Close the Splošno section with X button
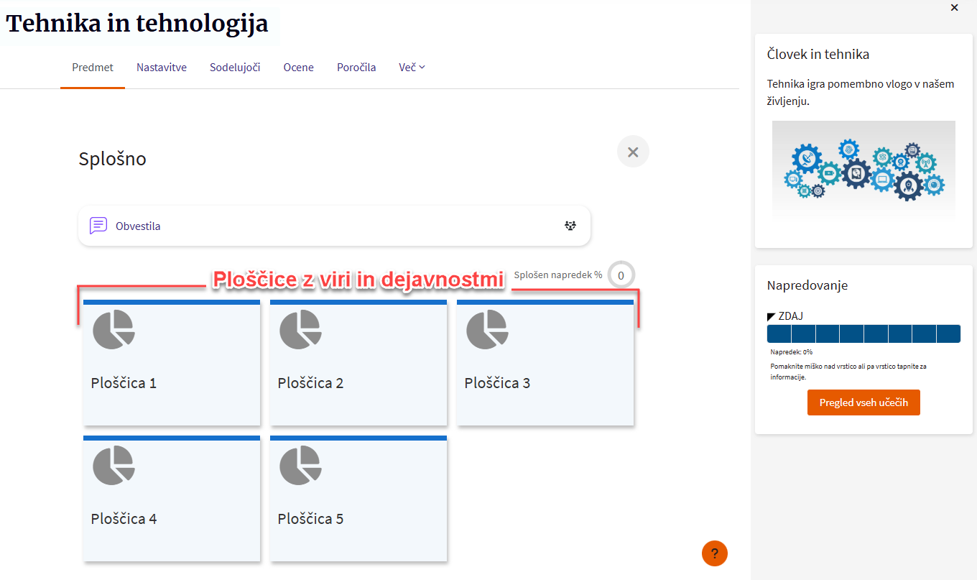Screen dimensions: 977x580 [x=633, y=152]
